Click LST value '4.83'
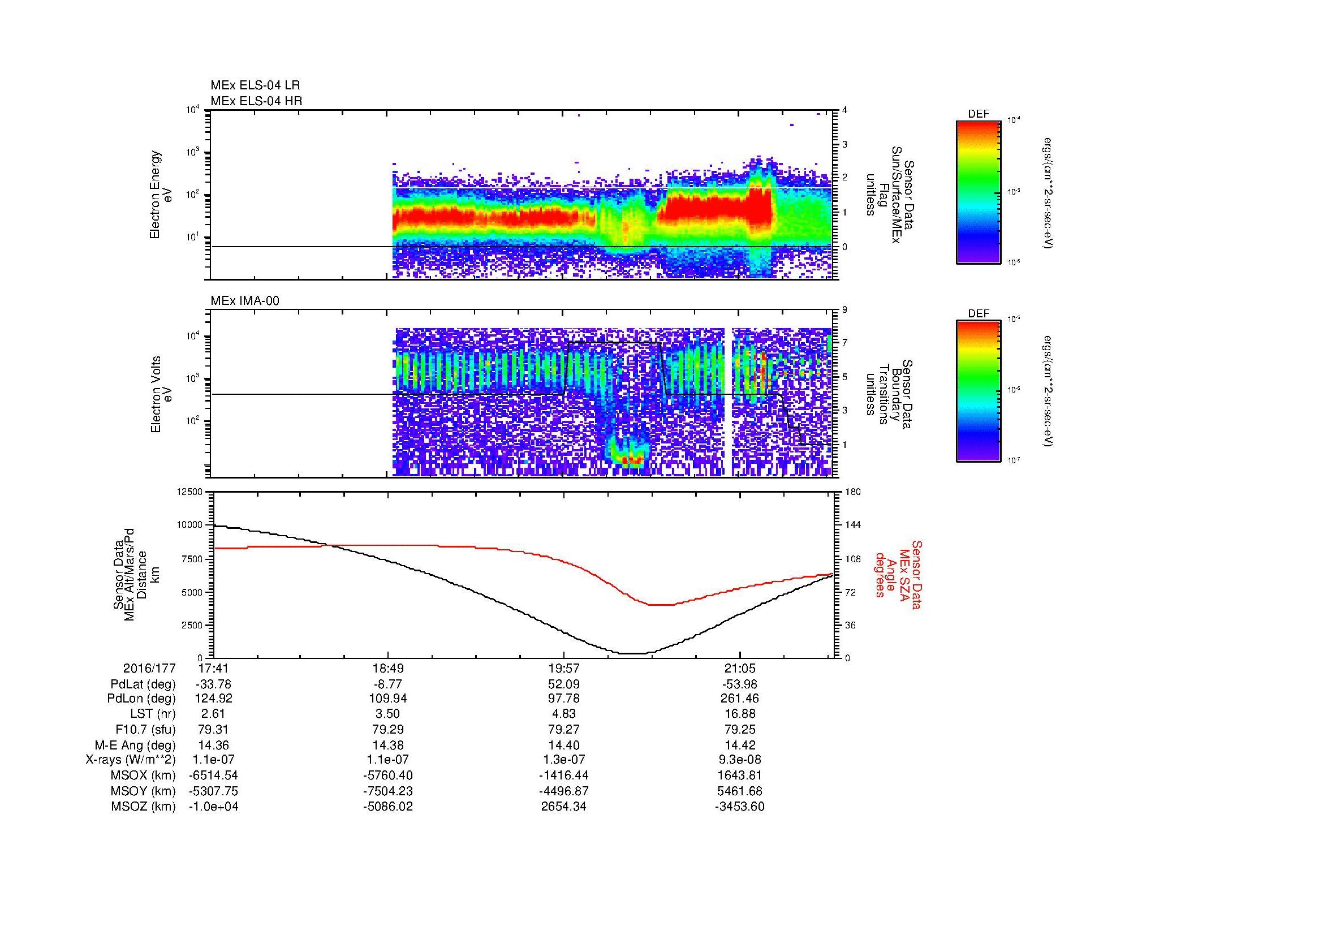The width and height of the screenshot is (1323, 935). pos(564,714)
